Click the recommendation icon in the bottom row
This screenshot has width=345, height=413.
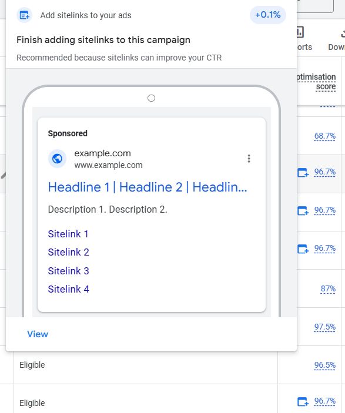coord(303,402)
